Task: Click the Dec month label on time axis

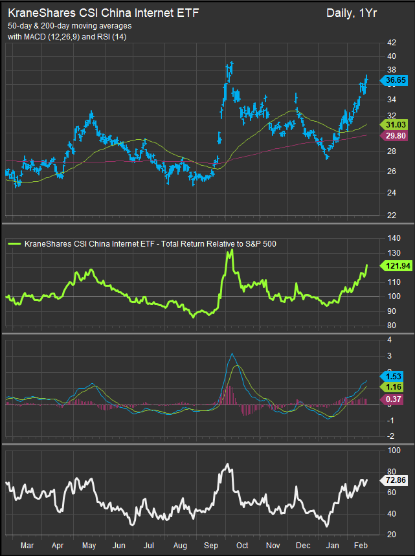Action: pyautogui.click(x=303, y=546)
